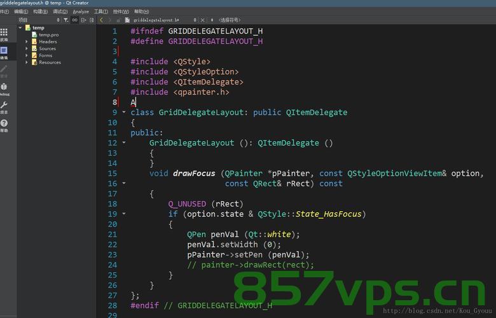Open the 编辑(E) menu

click(x=21, y=11)
